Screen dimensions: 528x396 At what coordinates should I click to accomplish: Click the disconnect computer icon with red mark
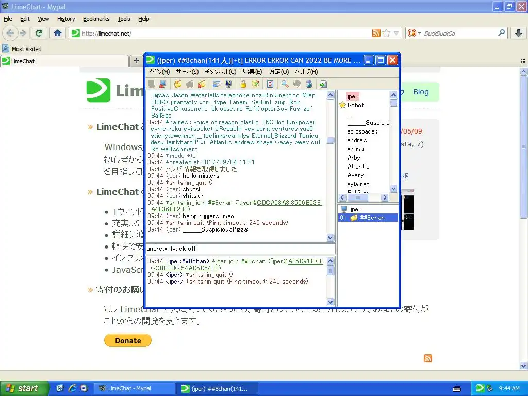[x=162, y=84]
